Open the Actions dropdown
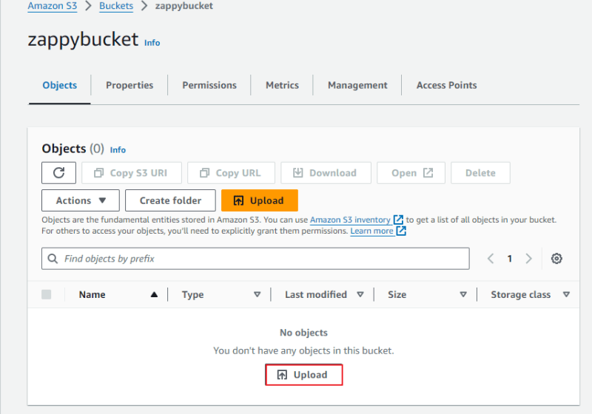 point(81,200)
